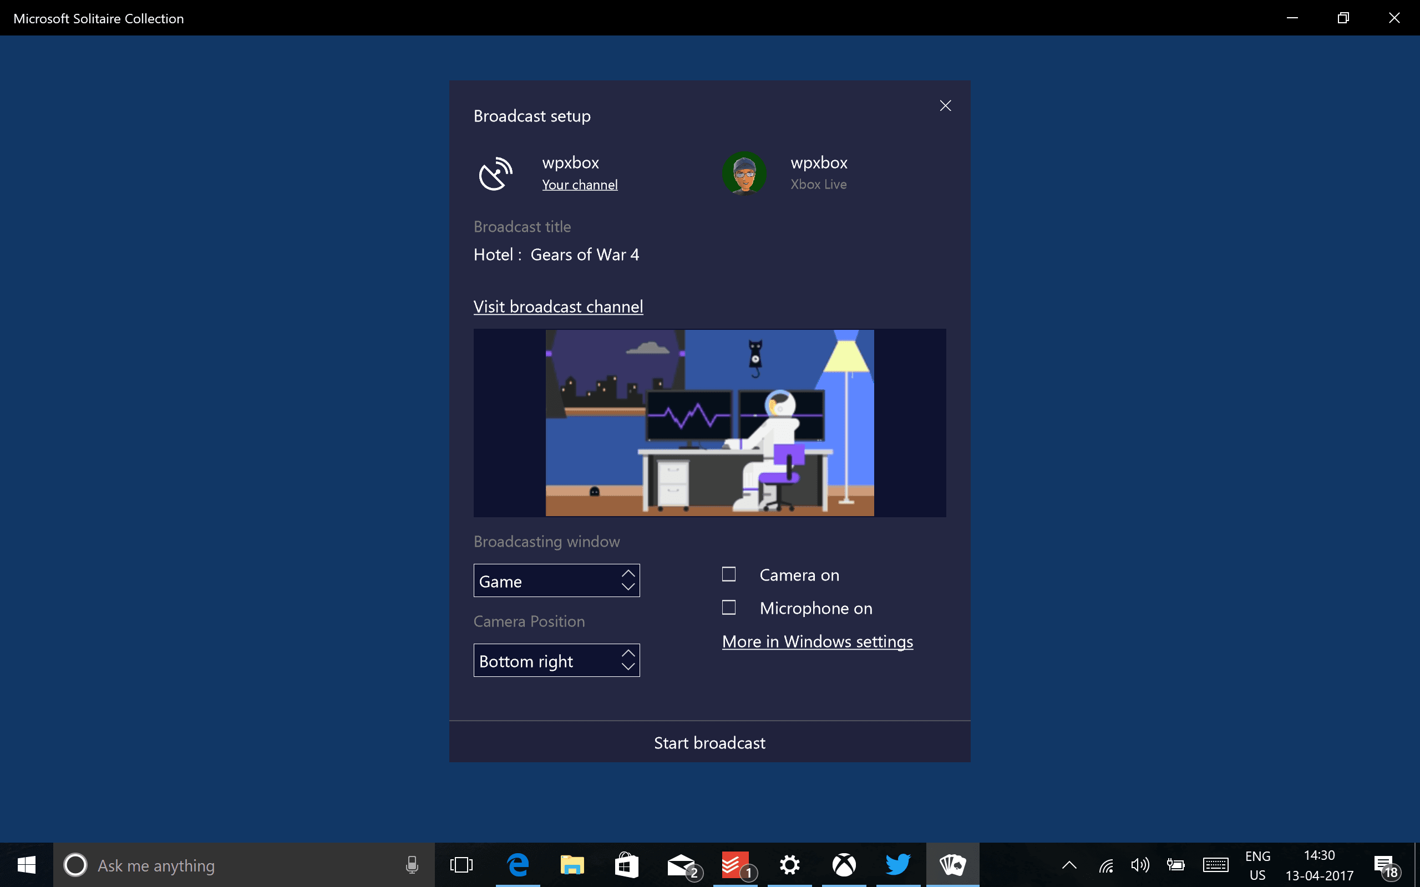Open the Settings gear taskbar icon
1420x887 pixels.
point(790,865)
